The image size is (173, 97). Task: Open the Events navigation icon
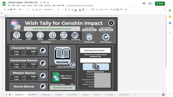coord(29,35)
